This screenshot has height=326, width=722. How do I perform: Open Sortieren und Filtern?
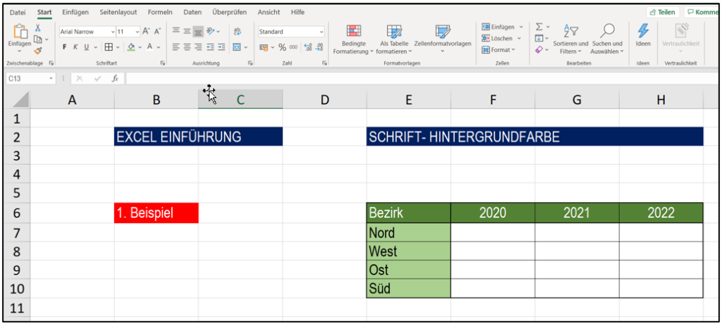pos(570,39)
